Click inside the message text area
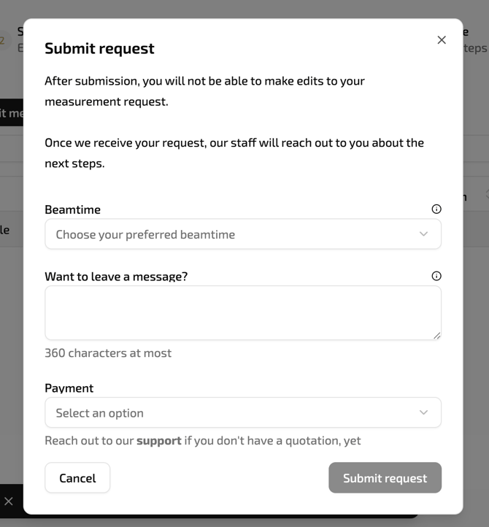The width and height of the screenshot is (489, 527). click(242, 312)
